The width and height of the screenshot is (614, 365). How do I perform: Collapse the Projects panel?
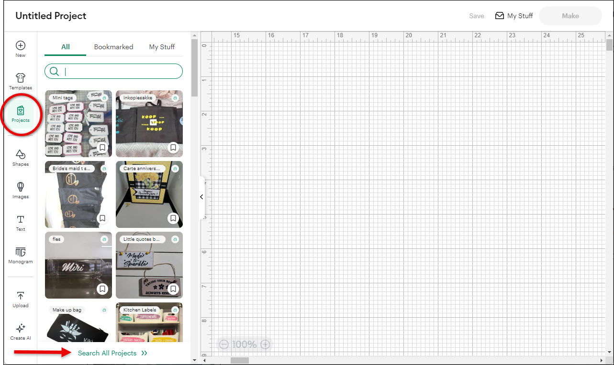click(x=201, y=196)
